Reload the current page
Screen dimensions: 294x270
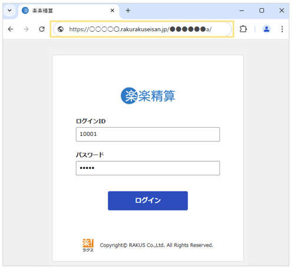[x=42, y=29]
